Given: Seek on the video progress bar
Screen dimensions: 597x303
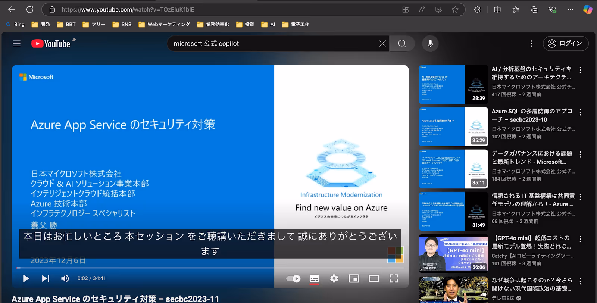Looking at the screenshot, I should (x=210, y=268).
